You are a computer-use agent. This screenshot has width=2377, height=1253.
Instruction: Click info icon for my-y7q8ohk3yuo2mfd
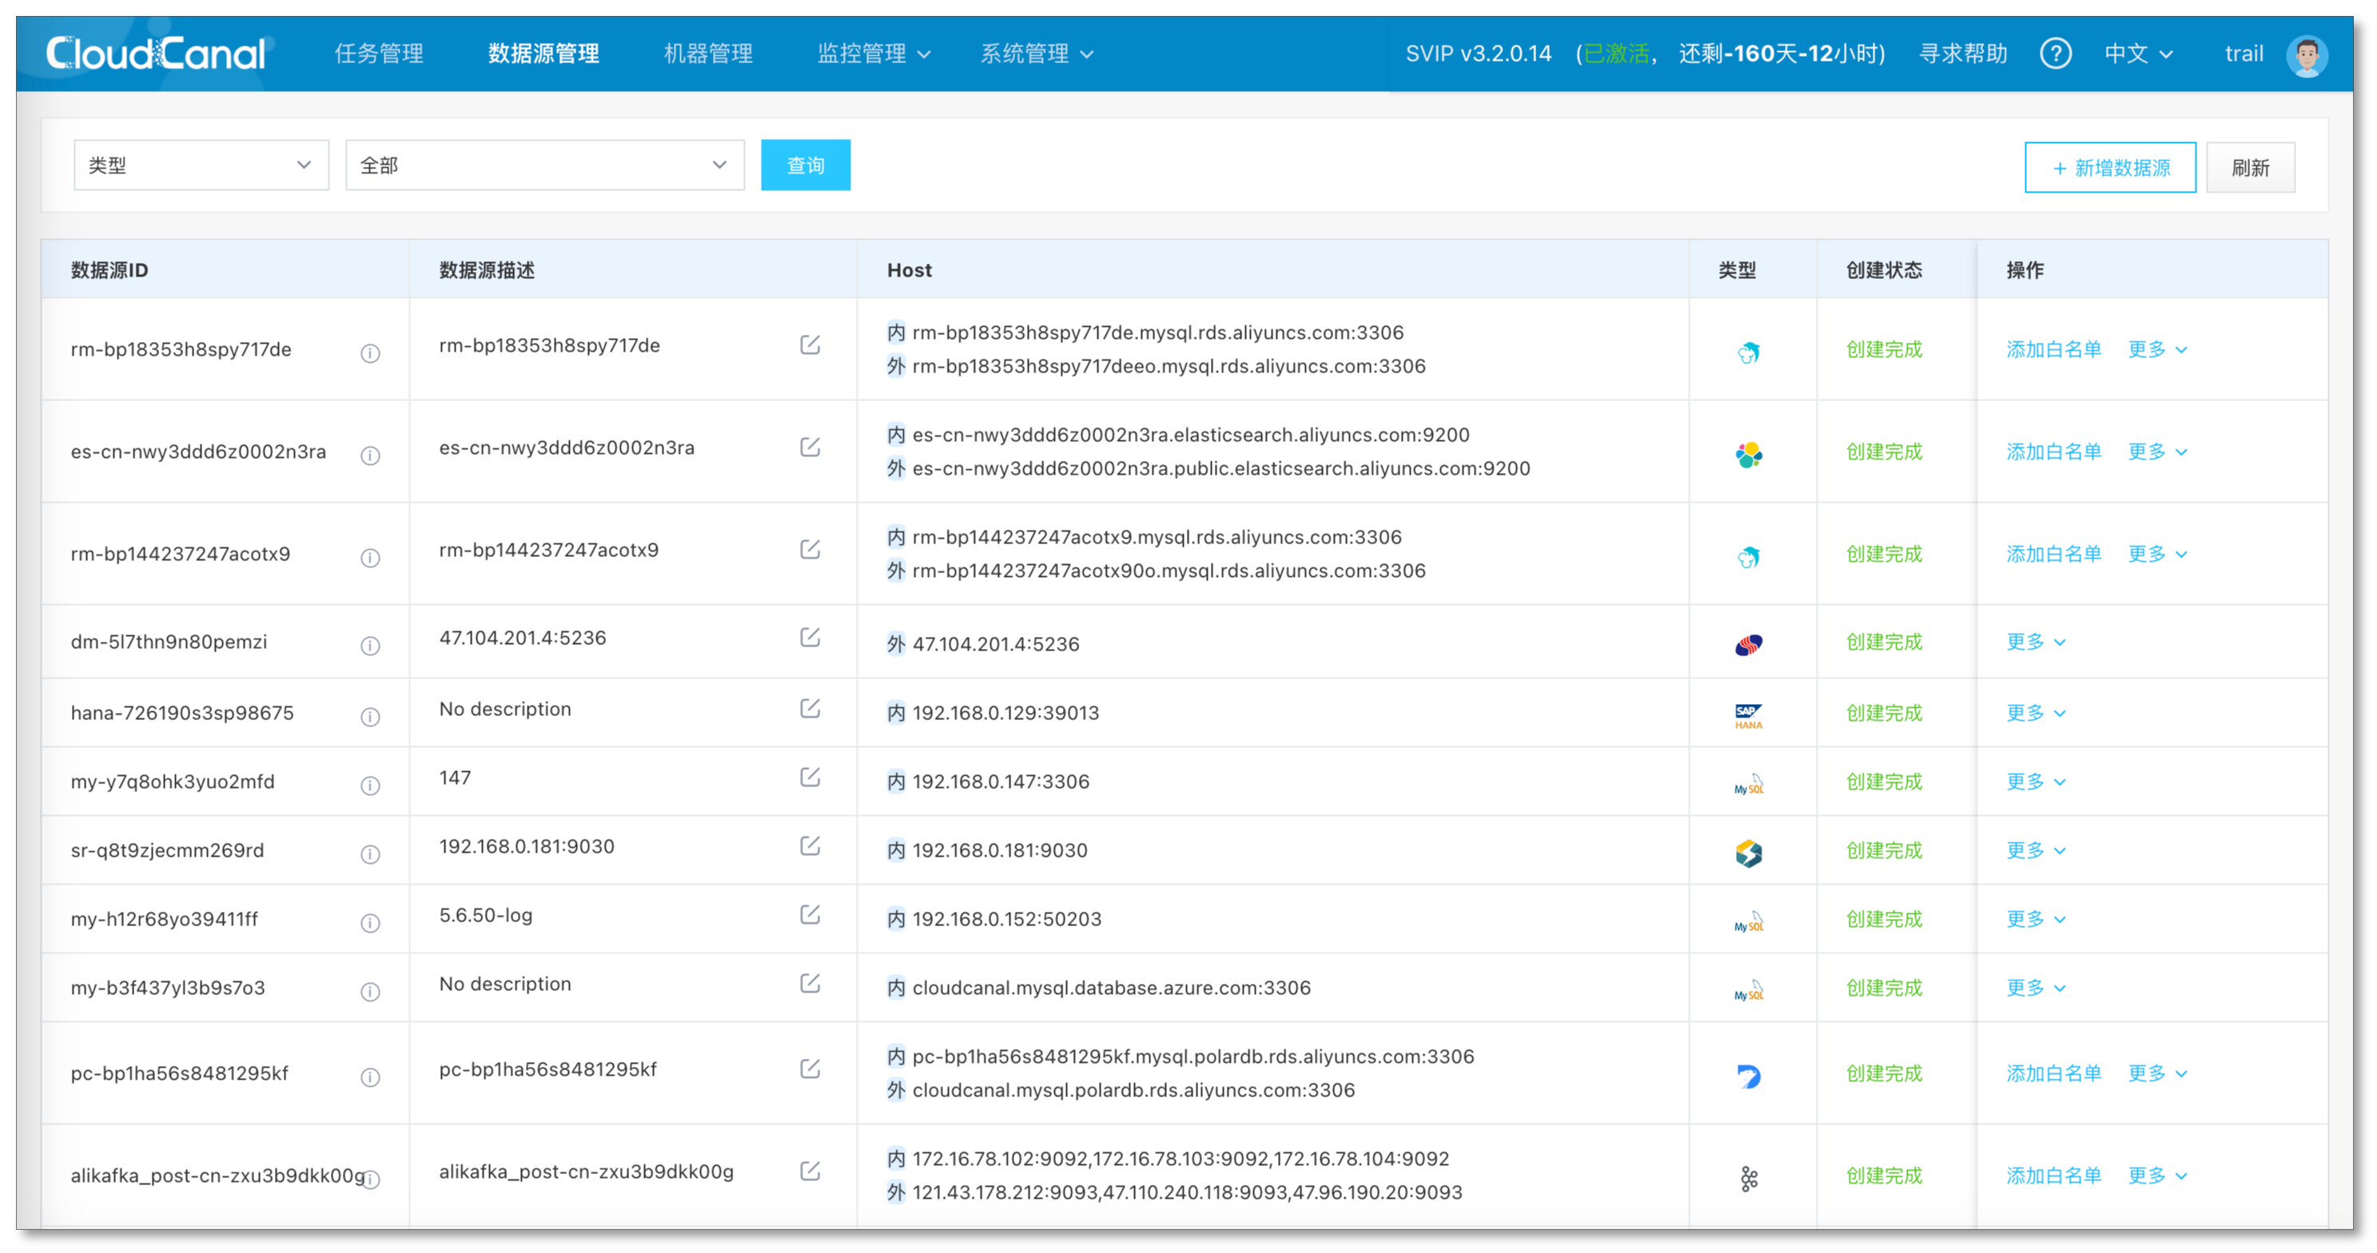pos(370,786)
